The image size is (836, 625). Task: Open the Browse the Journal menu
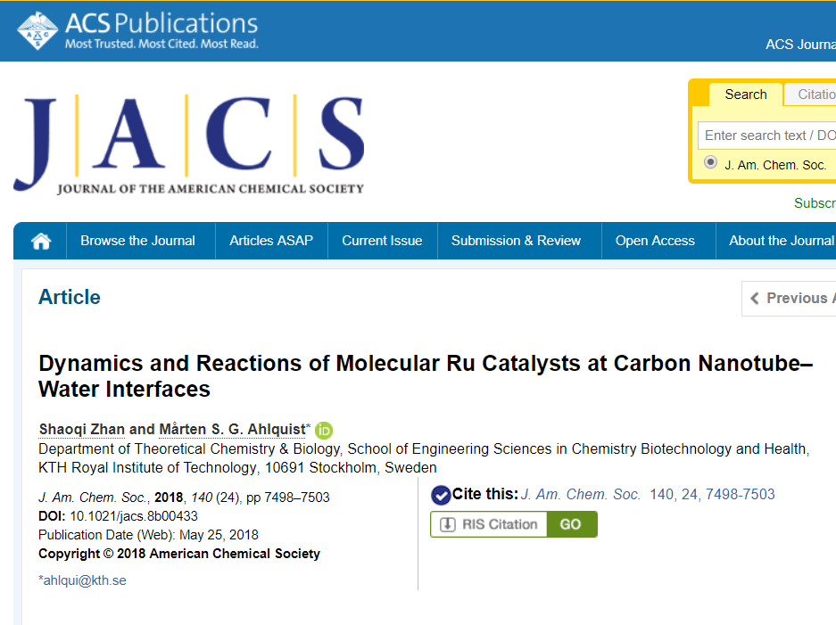pyautogui.click(x=137, y=241)
